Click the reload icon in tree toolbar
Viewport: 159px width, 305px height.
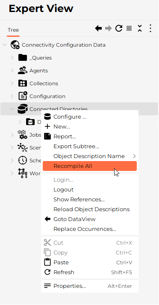coord(119,28)
